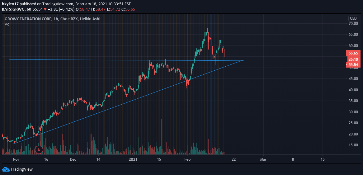The height and width of the screenshot is (175, 363).
Task: Click the 25.00 price axis label
Action: coord(354,123)
